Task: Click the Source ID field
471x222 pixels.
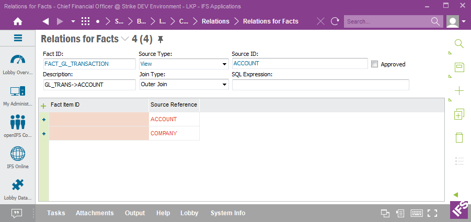Action: pyautogui.click(x=300, y=64)
